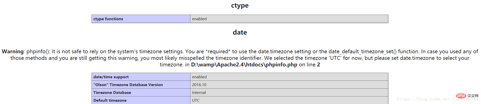Click the Chinese text beside php logo

473,96
